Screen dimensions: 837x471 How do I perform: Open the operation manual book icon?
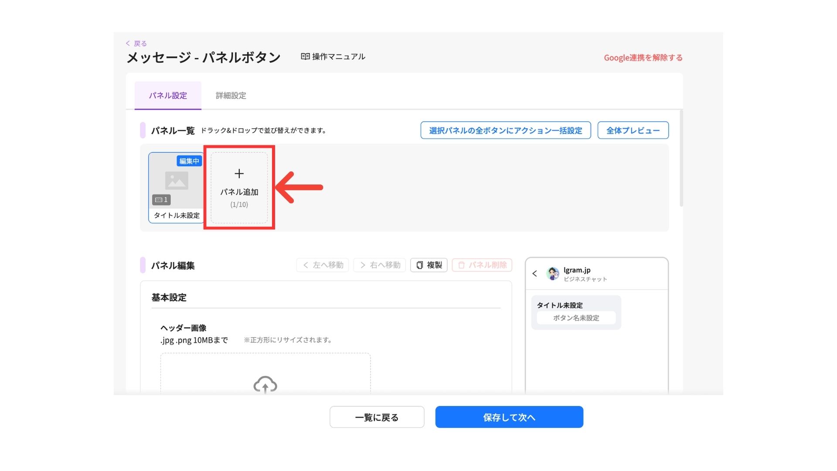[x=305, y=57]
